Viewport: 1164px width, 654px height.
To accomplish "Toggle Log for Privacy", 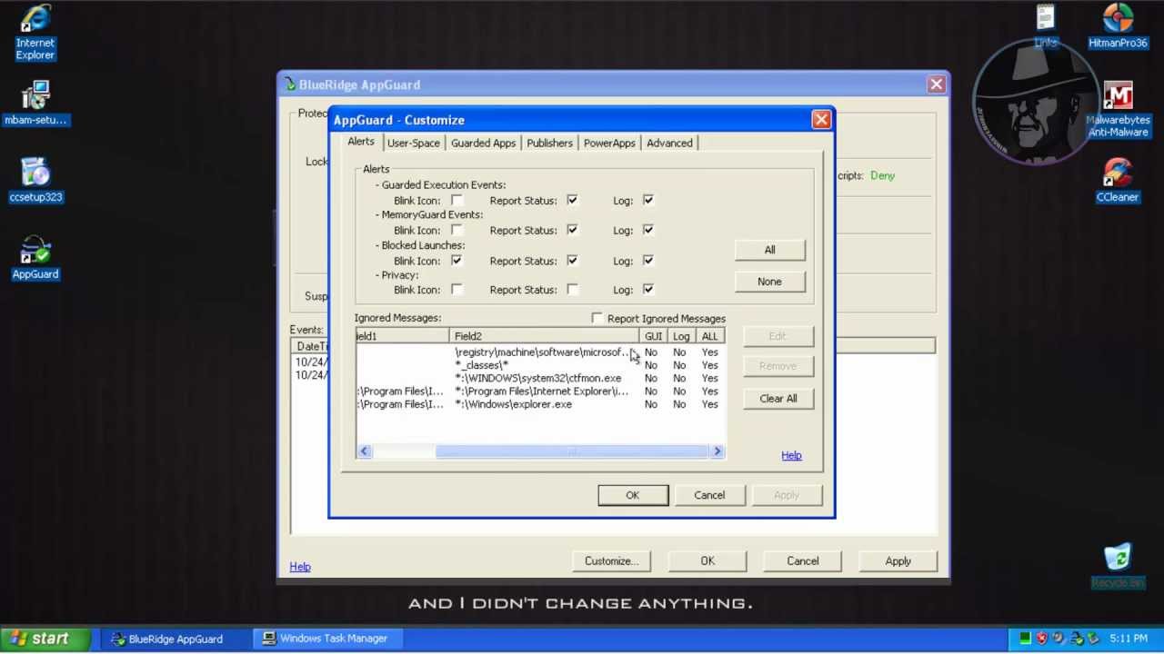I will click(647, 290).
